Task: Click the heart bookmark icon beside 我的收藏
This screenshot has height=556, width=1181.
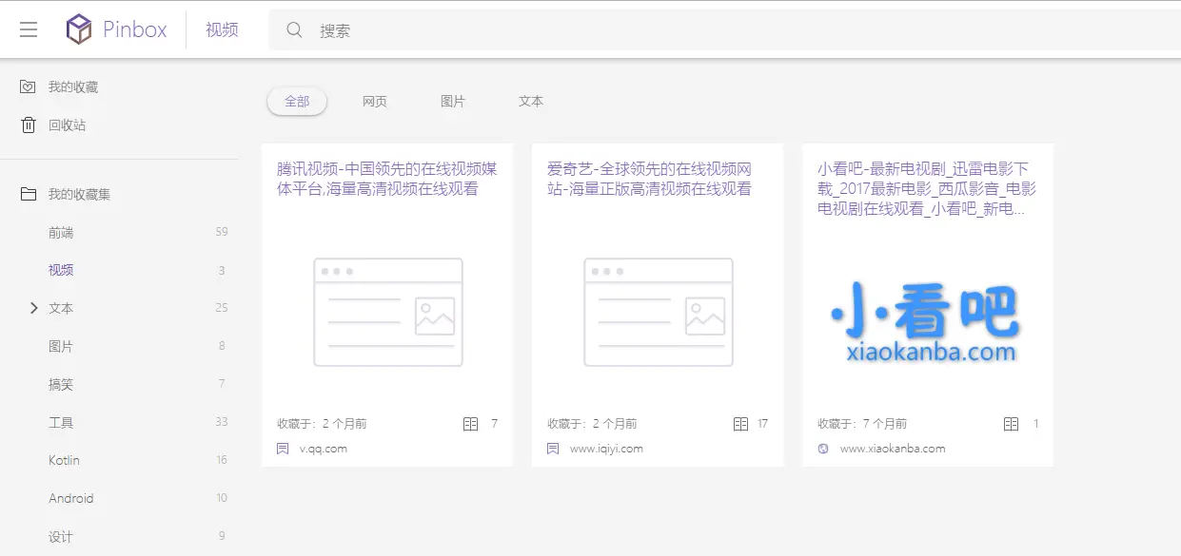Action: click(28, 86)
